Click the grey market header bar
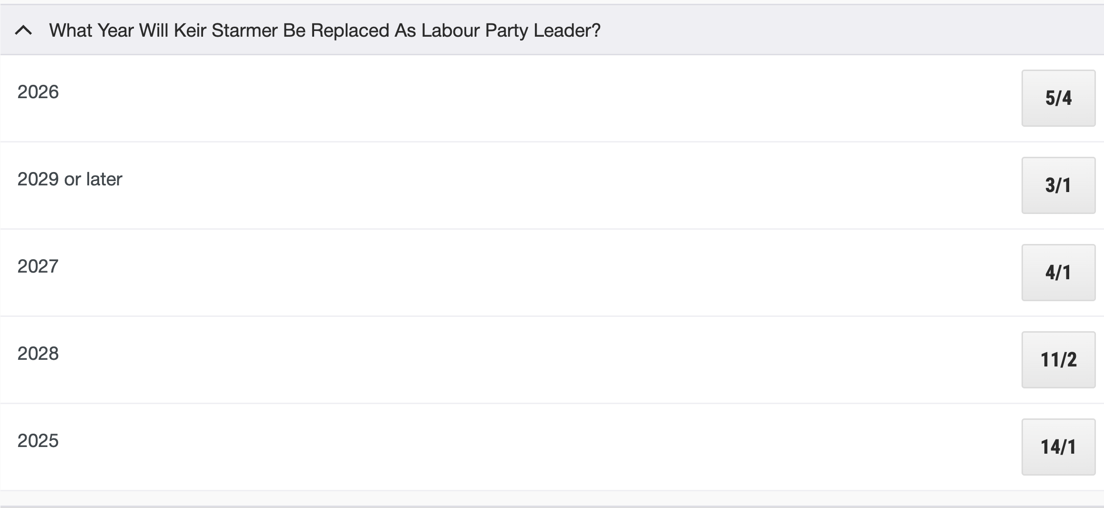Viewport: 1104px width, 508px height. [x=810, y=31]
